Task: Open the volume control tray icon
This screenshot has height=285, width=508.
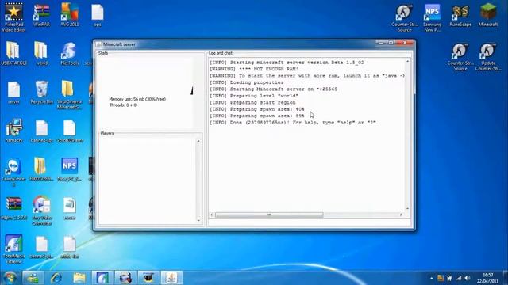Action: point(468,278)
